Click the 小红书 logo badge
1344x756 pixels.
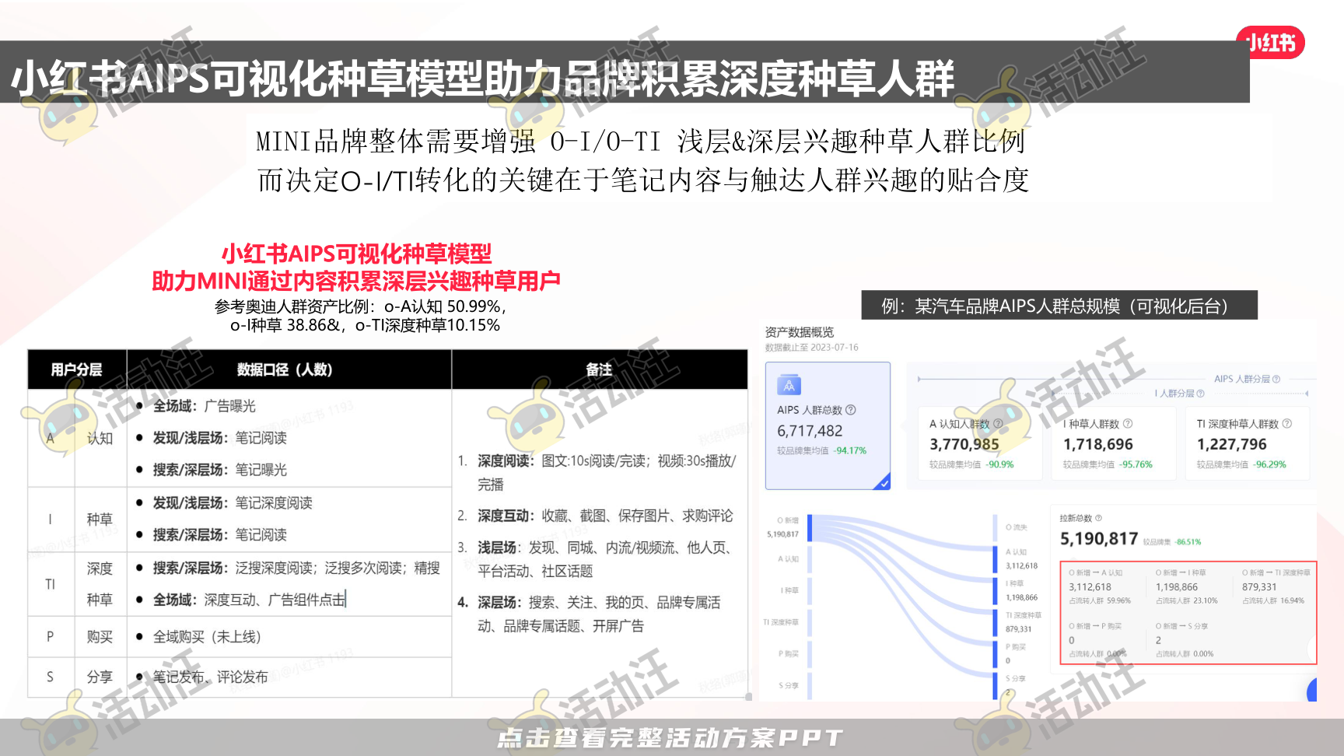[x=1270, y=43]
